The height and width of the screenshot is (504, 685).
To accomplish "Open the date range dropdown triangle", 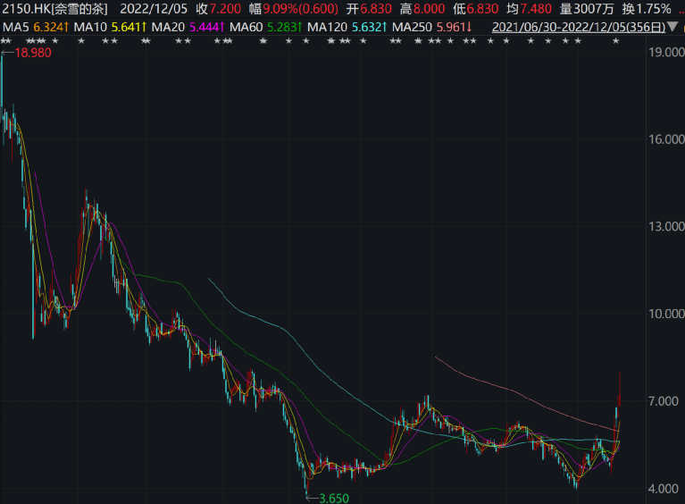I will [x=673, y=27].
